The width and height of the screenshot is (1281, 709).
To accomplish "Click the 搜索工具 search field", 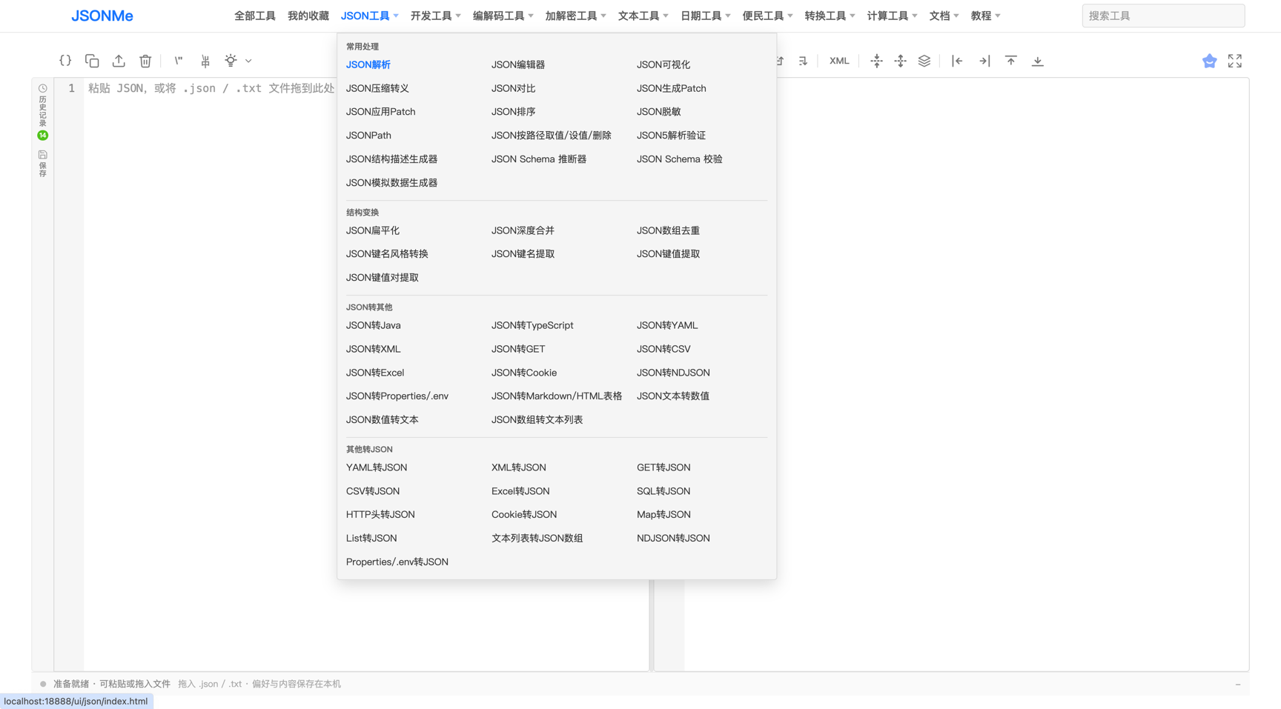I will 1163,16.
